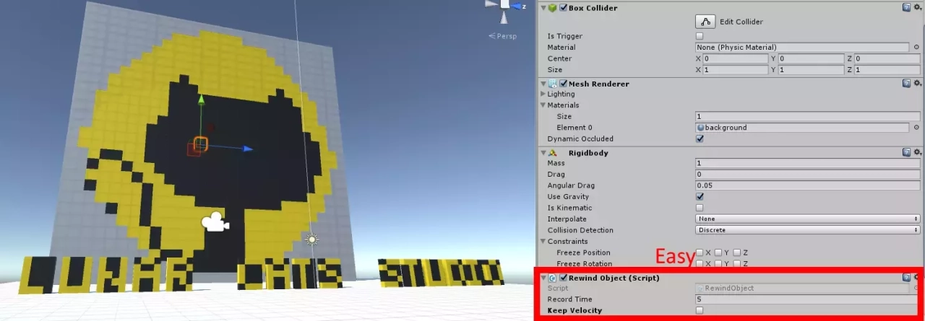Screen dimensions: 925x321
Task: Click the Physic Material field
Action: (802, 48)
